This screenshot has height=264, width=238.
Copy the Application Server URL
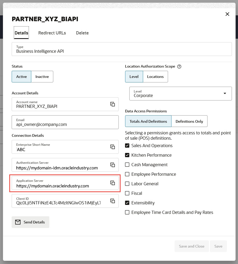coord(113,183)
